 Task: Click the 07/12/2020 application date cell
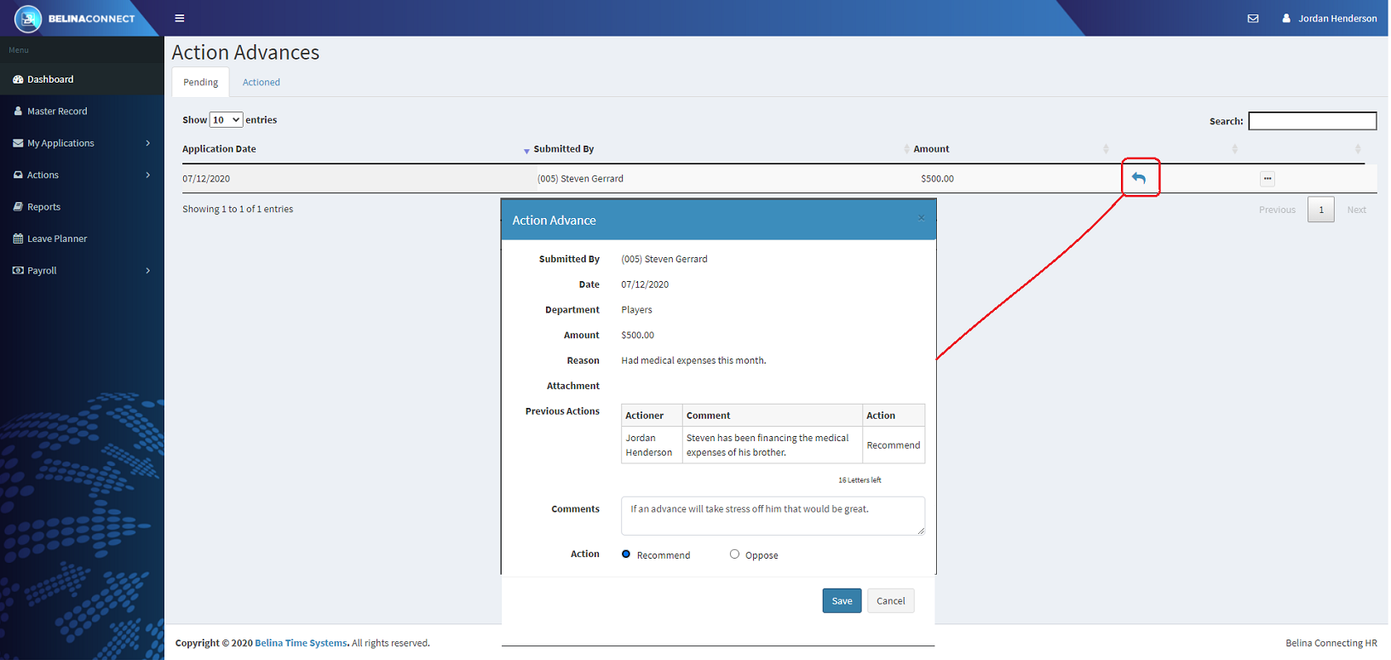pyautogui.click(x=206, y=179)
